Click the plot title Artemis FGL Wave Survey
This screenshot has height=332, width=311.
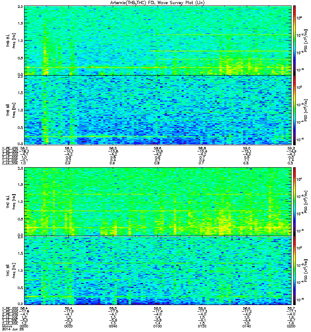coord(157,2)
